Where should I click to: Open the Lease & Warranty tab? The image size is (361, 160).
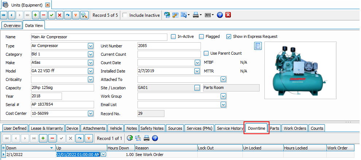pyautogui.click(x=47, y=128)
